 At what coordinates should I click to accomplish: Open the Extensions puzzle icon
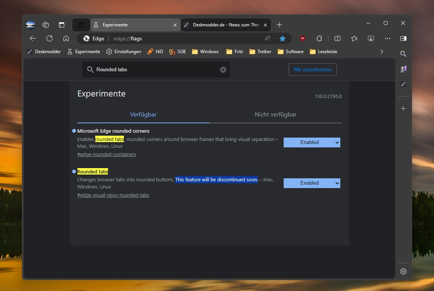319,38
